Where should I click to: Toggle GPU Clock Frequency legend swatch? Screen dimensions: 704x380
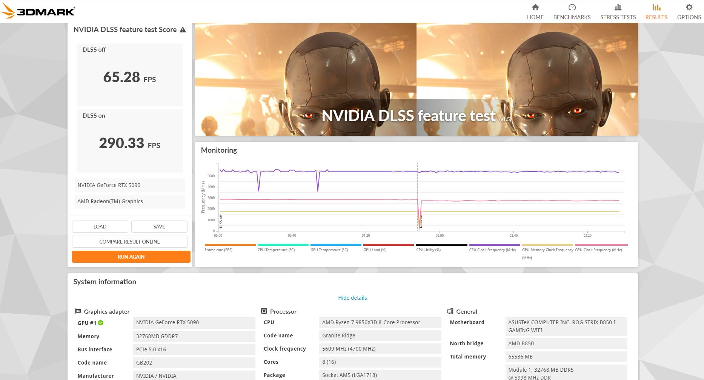[x=601, y=245]
